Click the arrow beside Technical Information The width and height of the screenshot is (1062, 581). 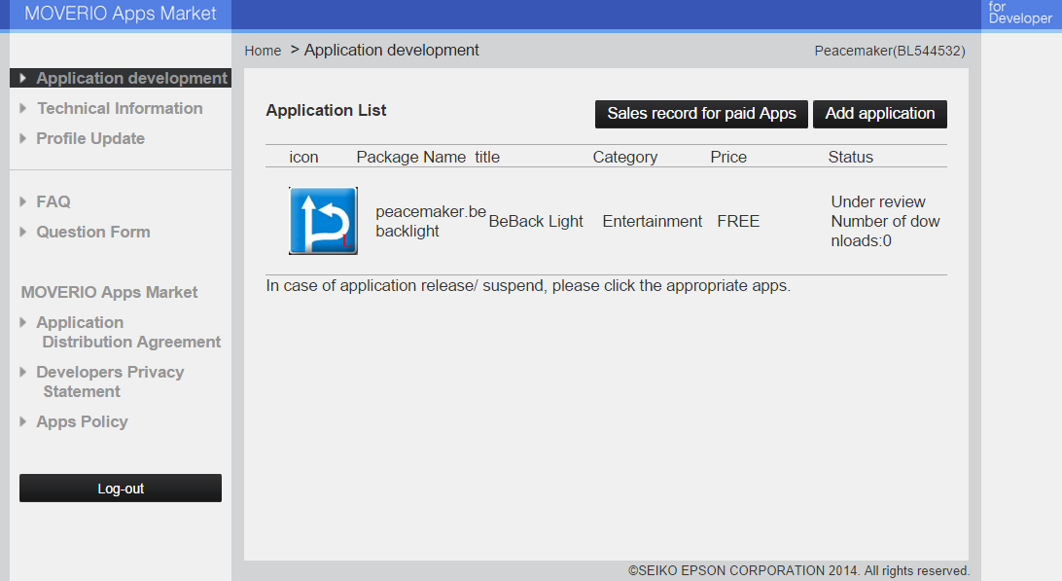[x=23, y=108]
